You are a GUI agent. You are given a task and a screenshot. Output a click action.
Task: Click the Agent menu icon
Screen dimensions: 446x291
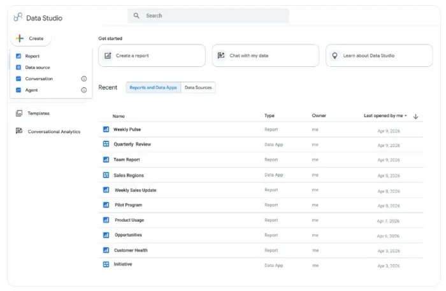tap(18, 90)
